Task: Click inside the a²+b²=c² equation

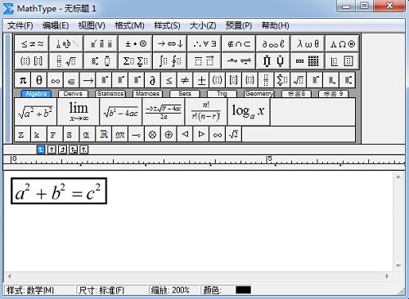Action: tap(59, 191)
